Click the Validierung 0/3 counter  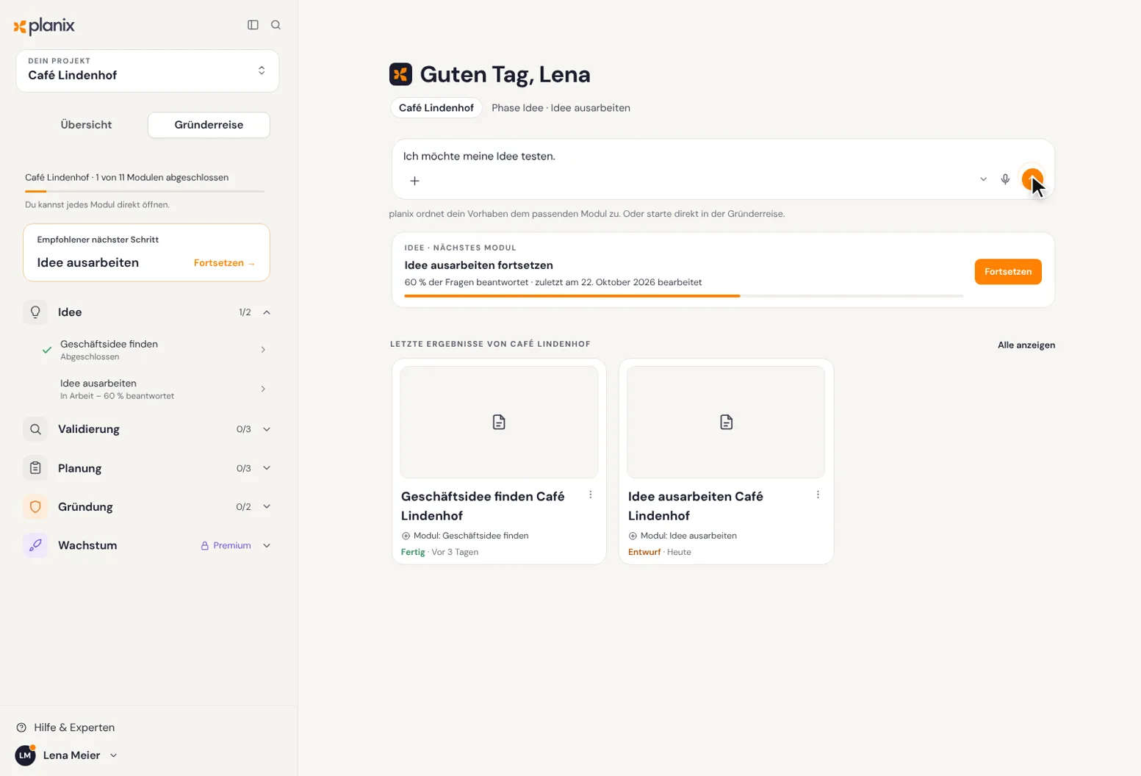243,429
